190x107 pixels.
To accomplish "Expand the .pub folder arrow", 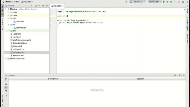I will pos(8,15).
